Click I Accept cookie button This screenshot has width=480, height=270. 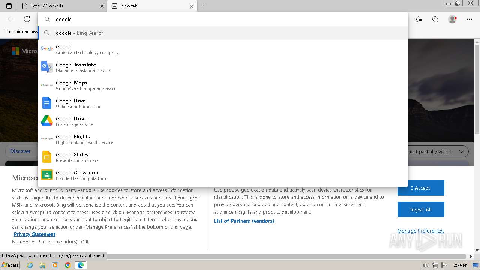pos(421,188)
